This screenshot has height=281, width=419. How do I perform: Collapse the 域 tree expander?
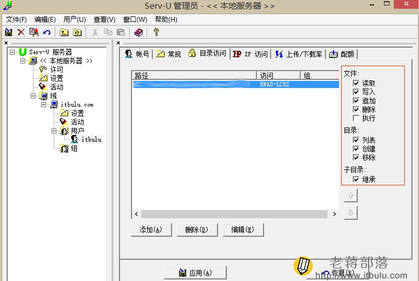[33, 96]
